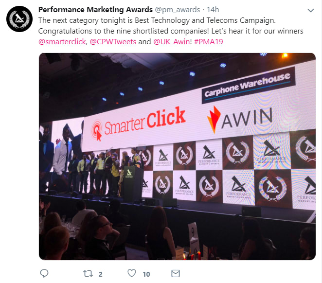Share tweet via envelope message icon
Viewport: 322px width, 283px height.
pos(176,274)
